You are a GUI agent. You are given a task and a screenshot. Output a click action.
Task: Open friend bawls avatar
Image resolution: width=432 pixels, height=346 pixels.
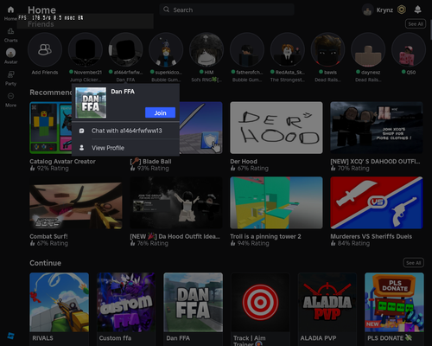coord(327,49)
